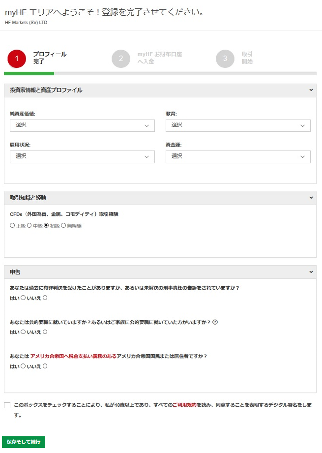The width and height of the screenshot is (322, 453).
Task: Collapse the 申告 section with its chevron
Action: tap(311, 272)
